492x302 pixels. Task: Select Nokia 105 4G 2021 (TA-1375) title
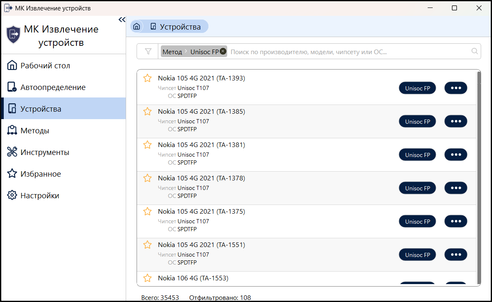tap(201, 211)
